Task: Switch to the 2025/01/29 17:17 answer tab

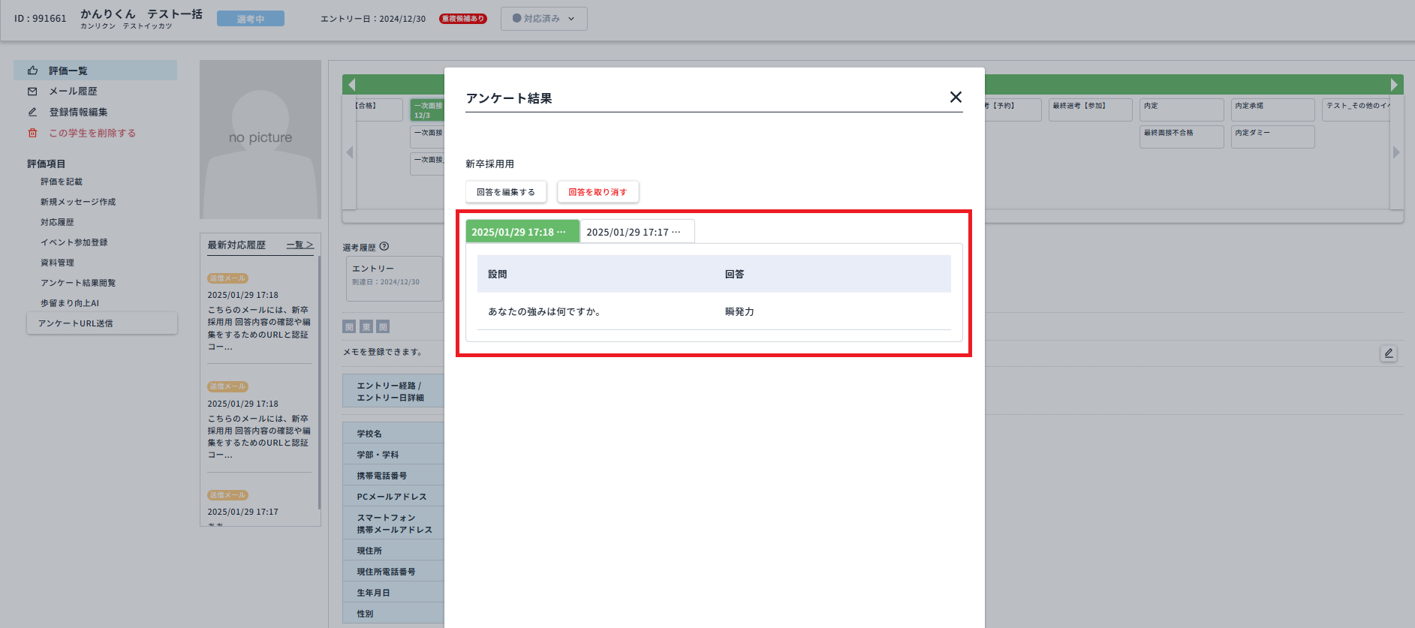Action: pyautogui.click(x=637, y=232)
